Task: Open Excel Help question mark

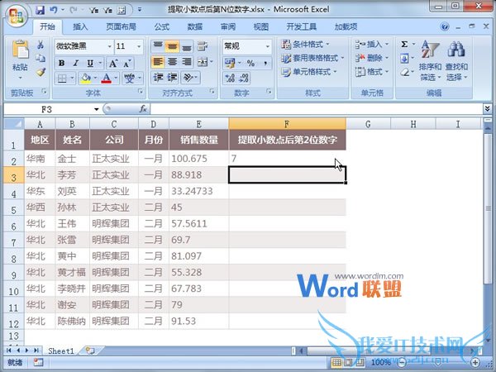Action: pos(445,27)
